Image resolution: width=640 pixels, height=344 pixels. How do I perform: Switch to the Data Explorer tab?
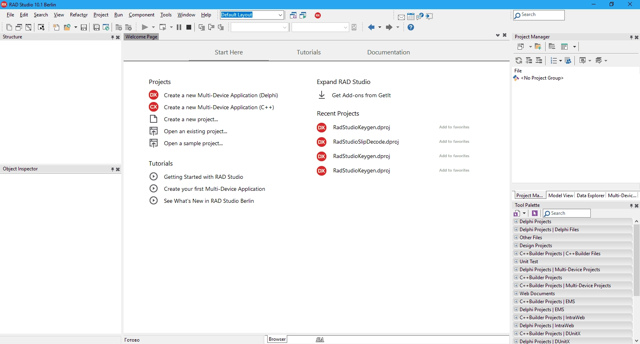[x=590, y=196]
